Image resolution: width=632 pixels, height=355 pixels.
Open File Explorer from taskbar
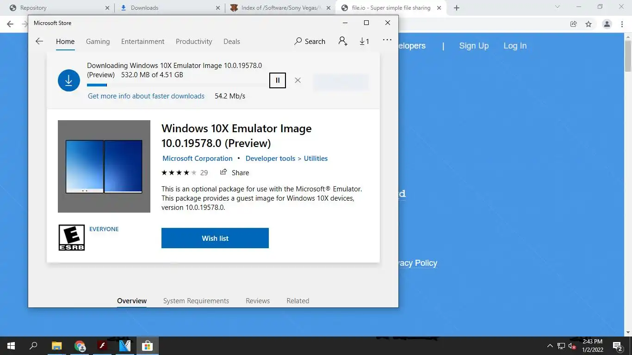click(x=56, y=346)
